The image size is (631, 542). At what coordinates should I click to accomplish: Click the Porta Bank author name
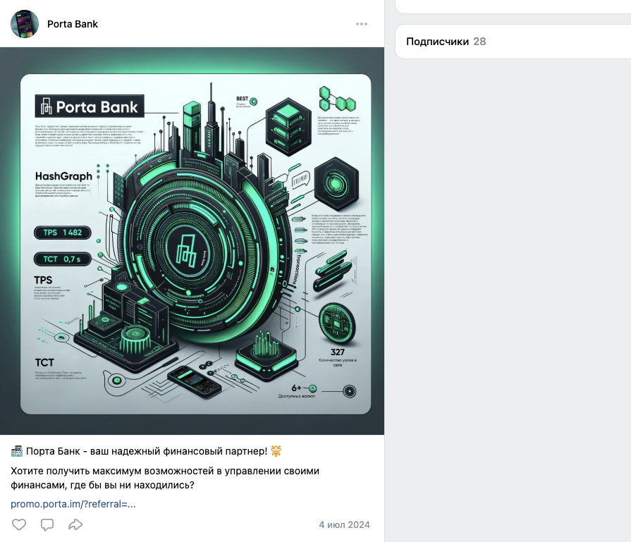tap(73, 24)
